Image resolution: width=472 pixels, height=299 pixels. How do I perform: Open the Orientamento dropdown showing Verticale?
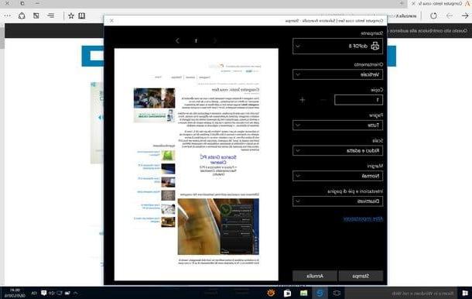pyautogui.click(x=337, y=74)
